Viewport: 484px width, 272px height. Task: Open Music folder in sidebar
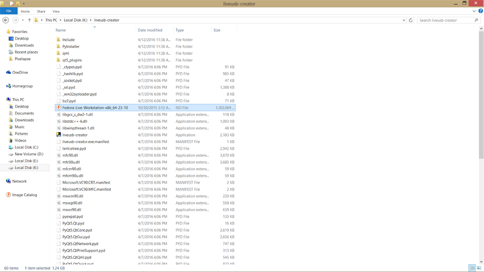click(x=19, y=127)
